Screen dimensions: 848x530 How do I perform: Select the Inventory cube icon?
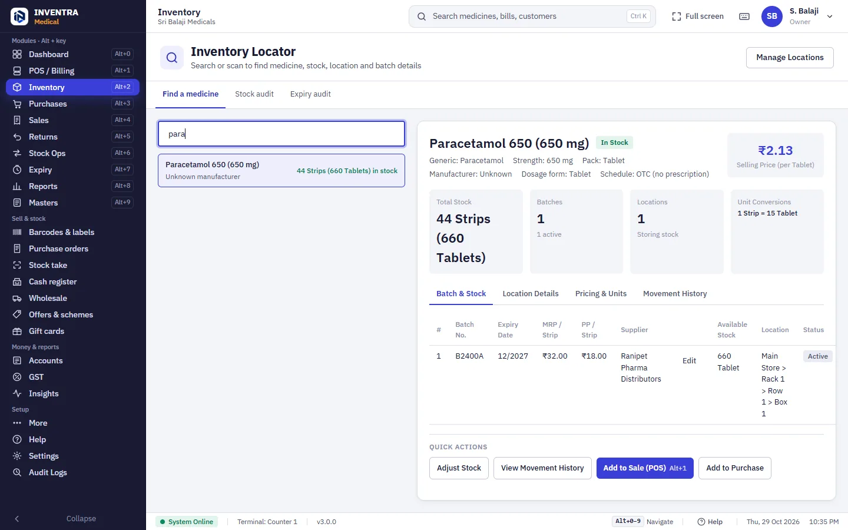(x=17, y=87)
